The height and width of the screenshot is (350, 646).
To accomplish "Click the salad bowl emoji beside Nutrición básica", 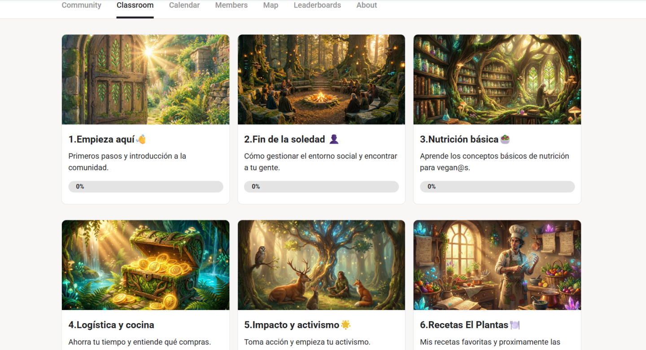I will [x=505, y=140].
